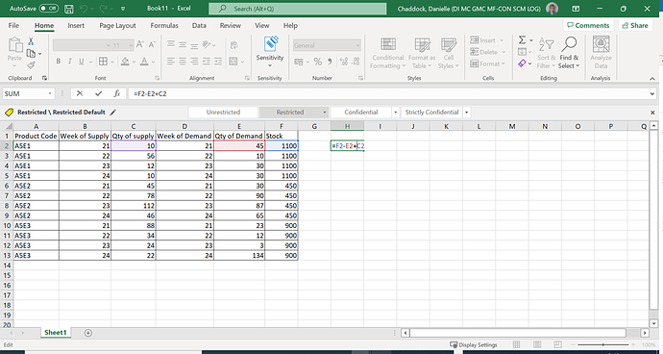The image size is (663, 354).
Task: Add a new sheet with plus icon
Action: pos(88,333)
